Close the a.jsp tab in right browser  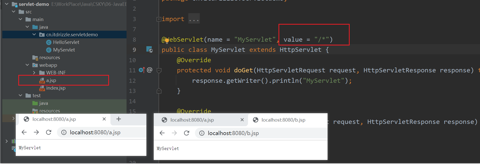click(242, 120)
